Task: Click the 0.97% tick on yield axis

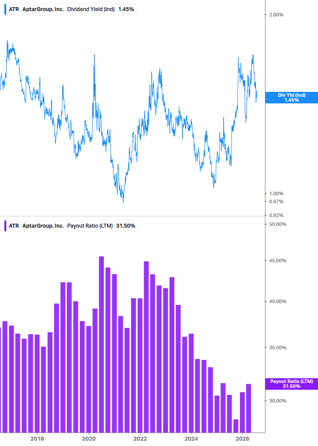Action: (x=276, y=201)
